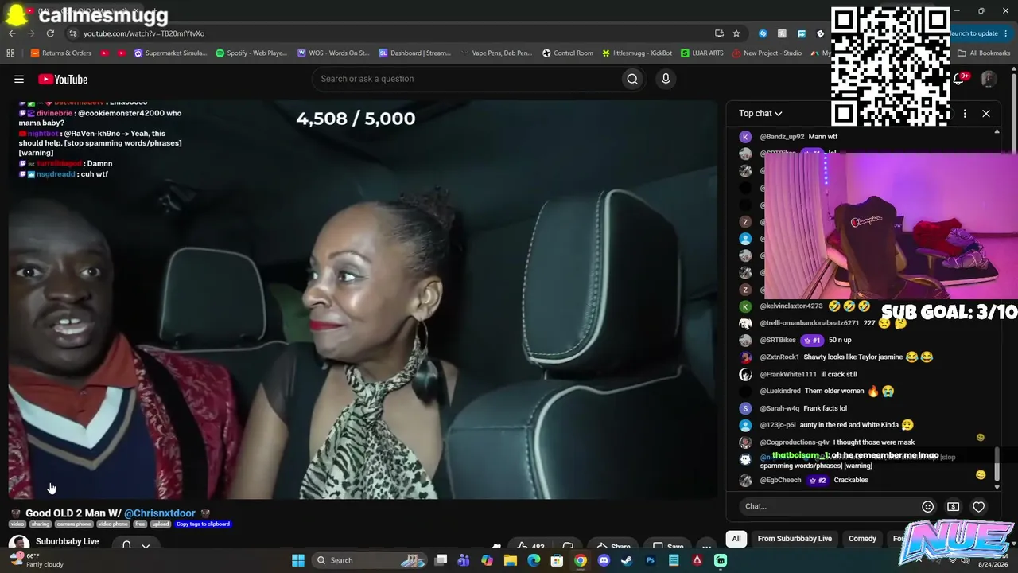Click the live chat scrollbar thumb
1018x573 pixels.
pyautogui.click(x=997, y=464)
